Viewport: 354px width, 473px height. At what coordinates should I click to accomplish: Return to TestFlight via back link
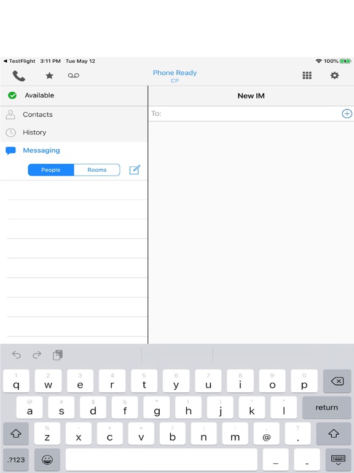pos(19,61)
